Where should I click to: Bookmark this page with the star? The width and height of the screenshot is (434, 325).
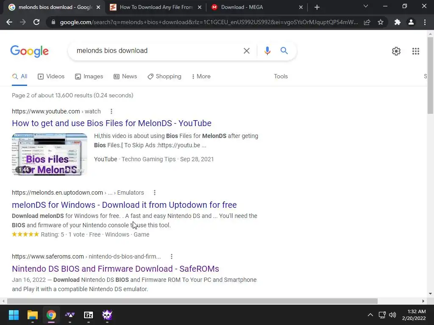[381, 22]
